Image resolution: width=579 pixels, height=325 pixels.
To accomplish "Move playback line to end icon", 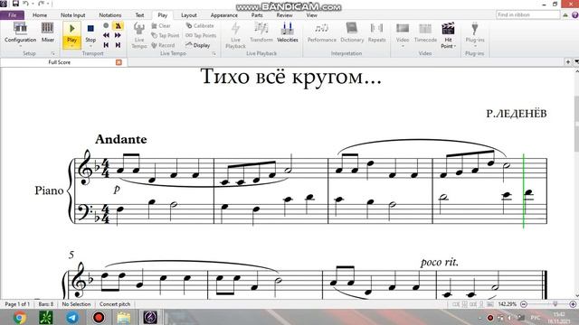I will click(x=118, y=45).
